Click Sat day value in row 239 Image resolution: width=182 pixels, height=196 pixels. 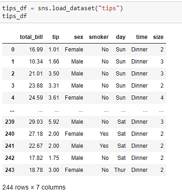tap(121, 122)
